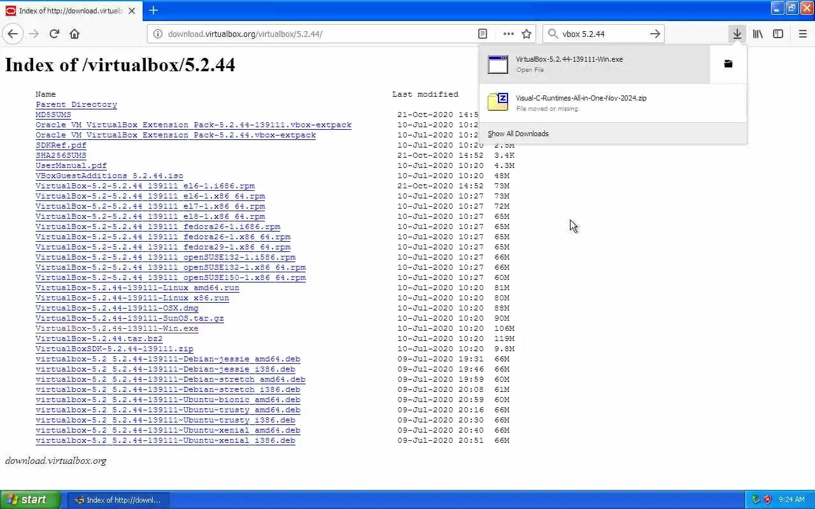The height and width of the screenshot is (509, 815).
Task: Click the Debian~stretch_i386.deb link
Action: click(x=168, y=389)
